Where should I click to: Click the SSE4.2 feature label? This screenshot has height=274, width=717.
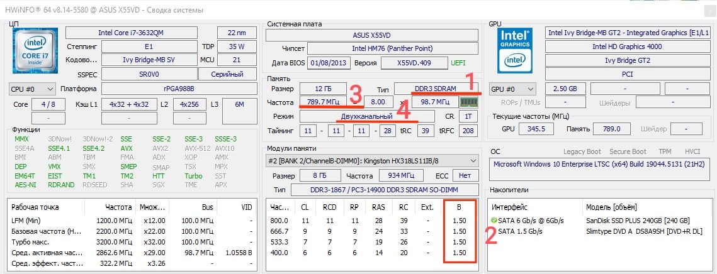(93, 148)
